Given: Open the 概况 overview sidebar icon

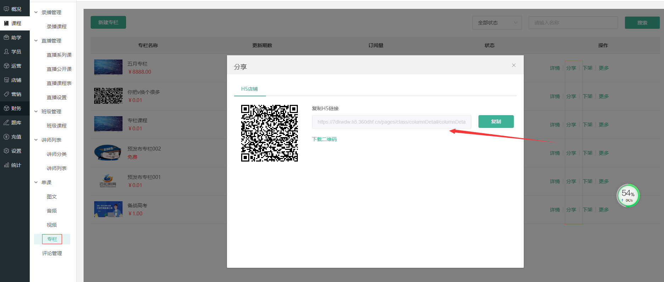Looking at the screenshot, I should tap(6, 9).
